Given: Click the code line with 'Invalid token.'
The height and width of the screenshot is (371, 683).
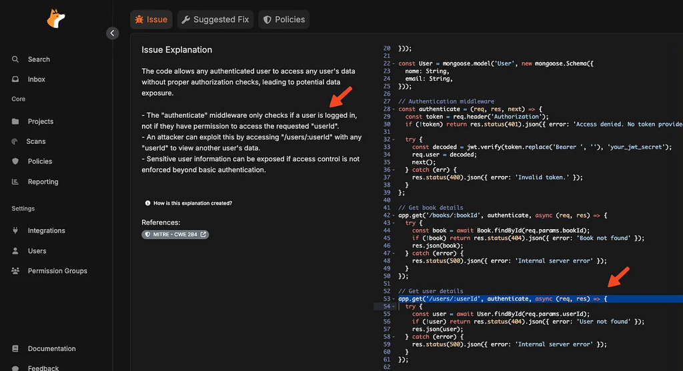Looking at the screenshot, I should pyautogui.click(x=497, y=177).
